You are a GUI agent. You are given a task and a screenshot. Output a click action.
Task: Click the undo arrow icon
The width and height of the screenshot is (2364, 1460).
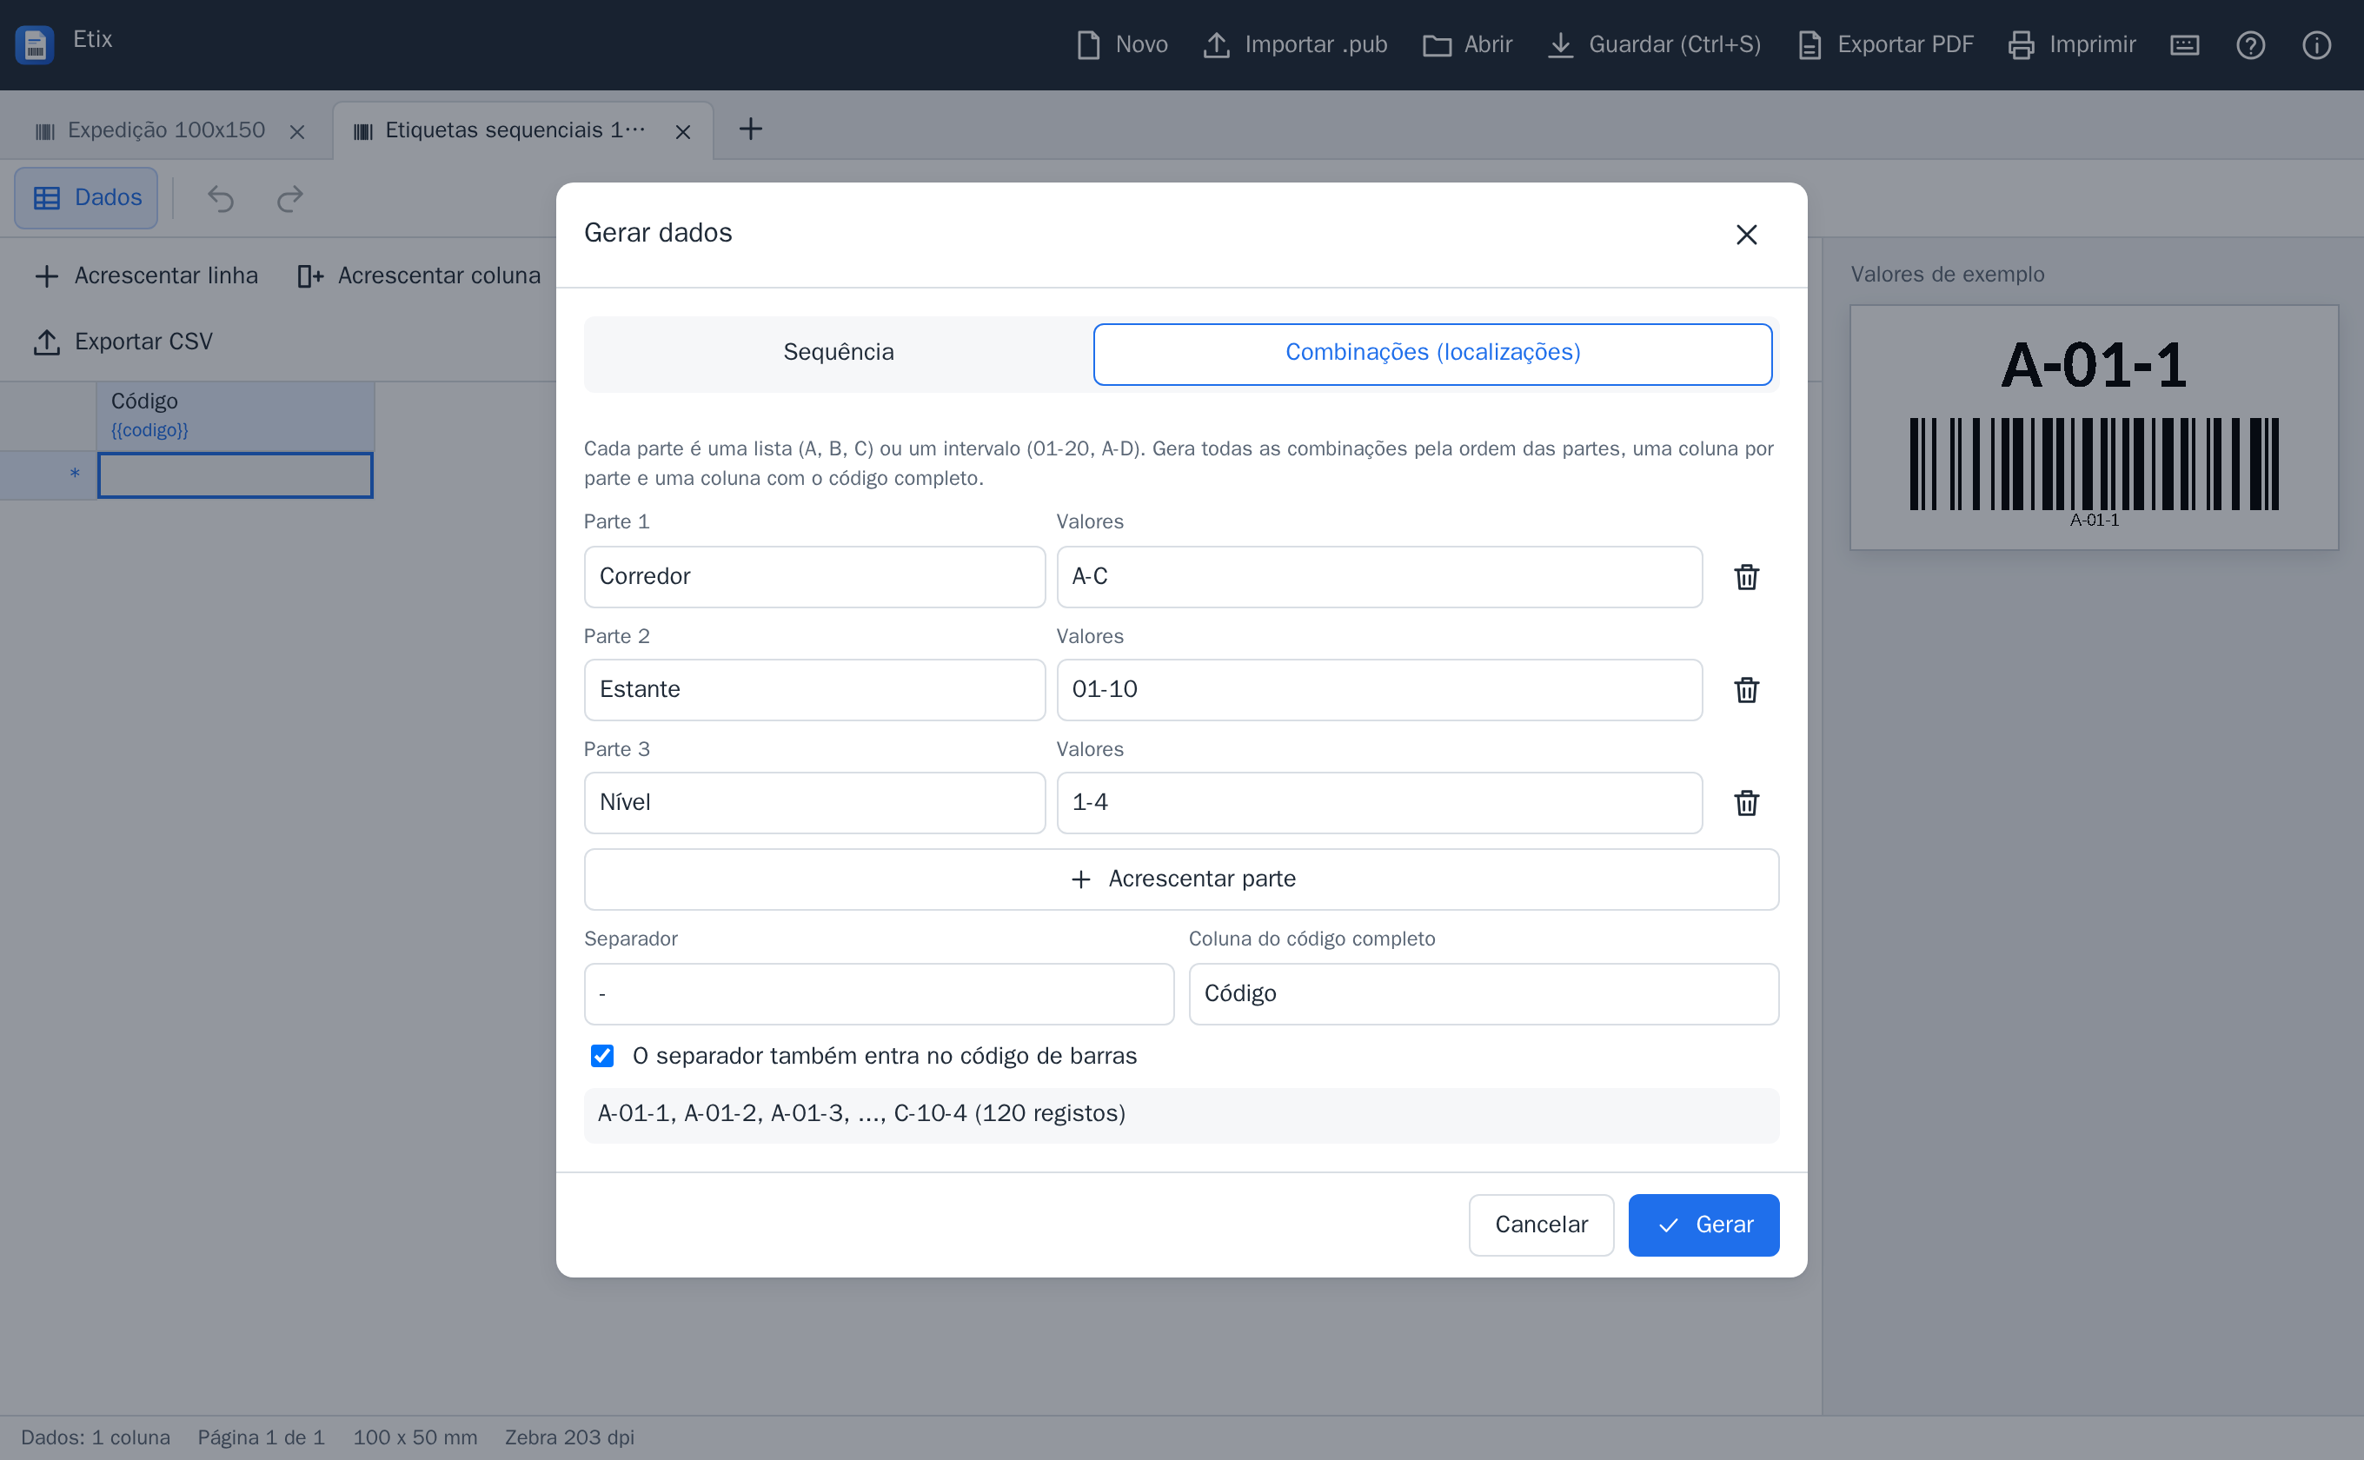[x=221, y=198]
